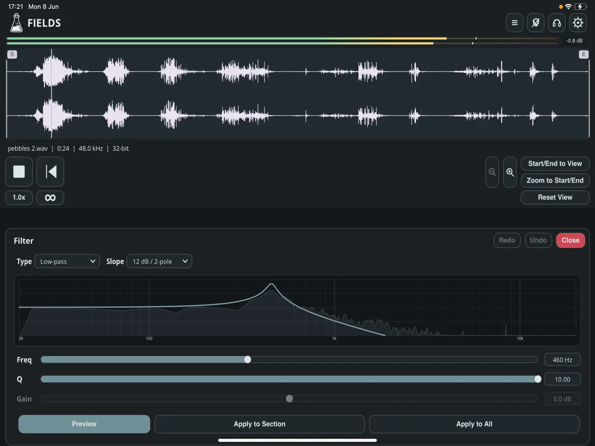Viewport: 595px width, 446px height.
Task: Click Apply to All
Action: coord(474,424)
